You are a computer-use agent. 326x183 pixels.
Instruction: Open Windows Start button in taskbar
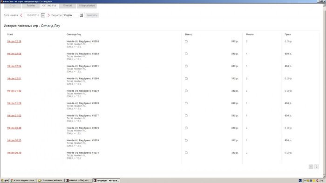point(5,181)
